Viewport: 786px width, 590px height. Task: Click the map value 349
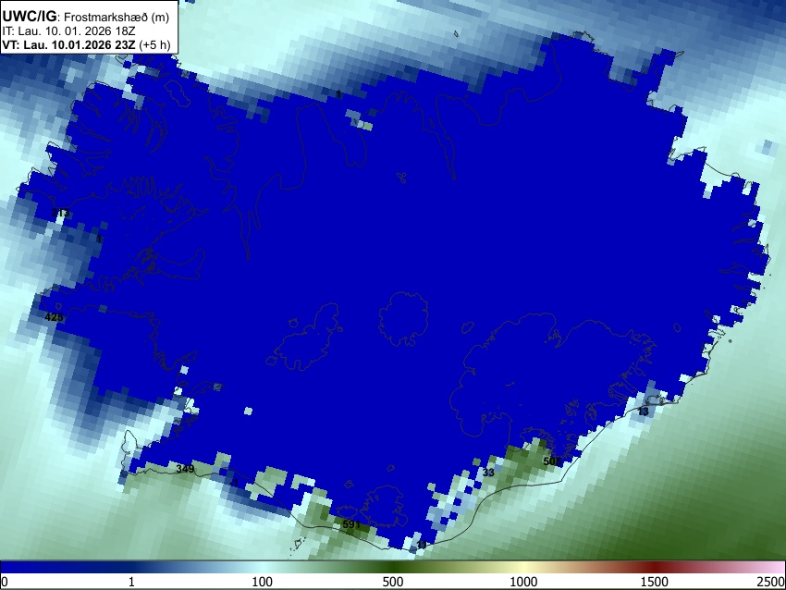(x=185, y=469)
